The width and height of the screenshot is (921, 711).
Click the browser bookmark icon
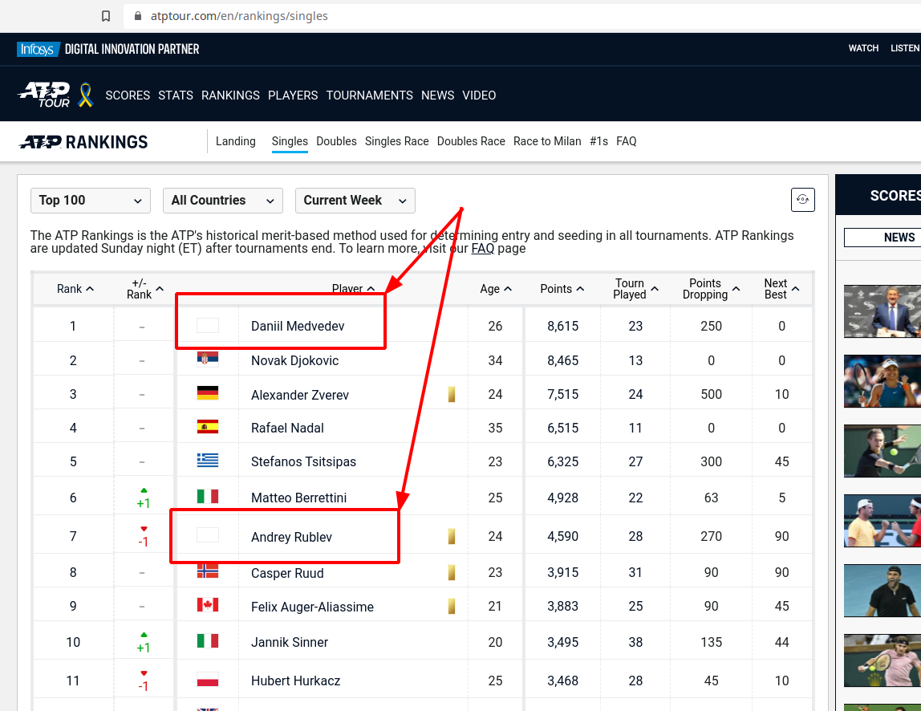(106, 16)
